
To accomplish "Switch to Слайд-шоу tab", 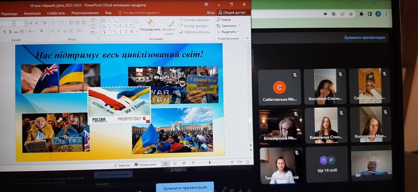I will click(x=56, y=13).
